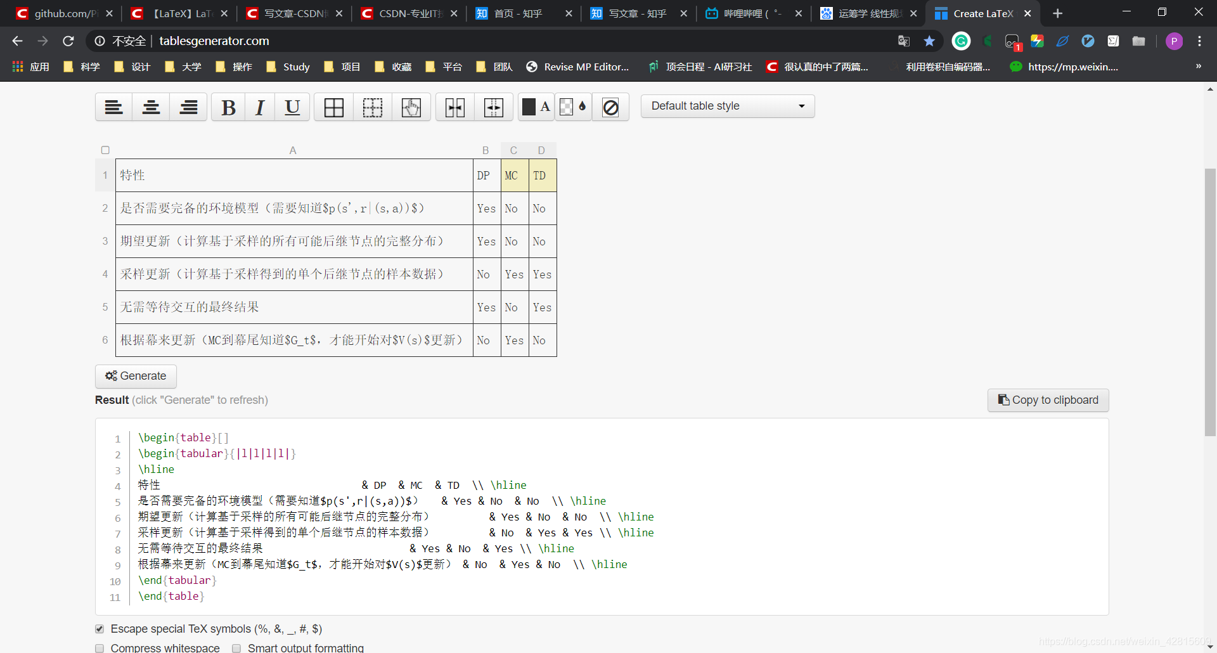This screenshot has height=653, width=1217.
Task: Open the Grammarly extension
Action: coord(961,41)
